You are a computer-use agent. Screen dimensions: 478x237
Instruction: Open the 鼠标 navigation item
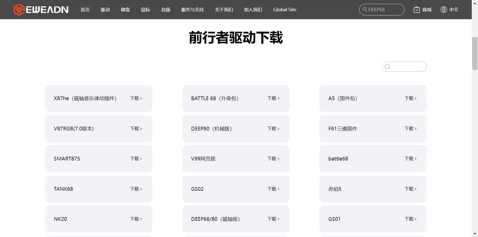tap(145, 10)
